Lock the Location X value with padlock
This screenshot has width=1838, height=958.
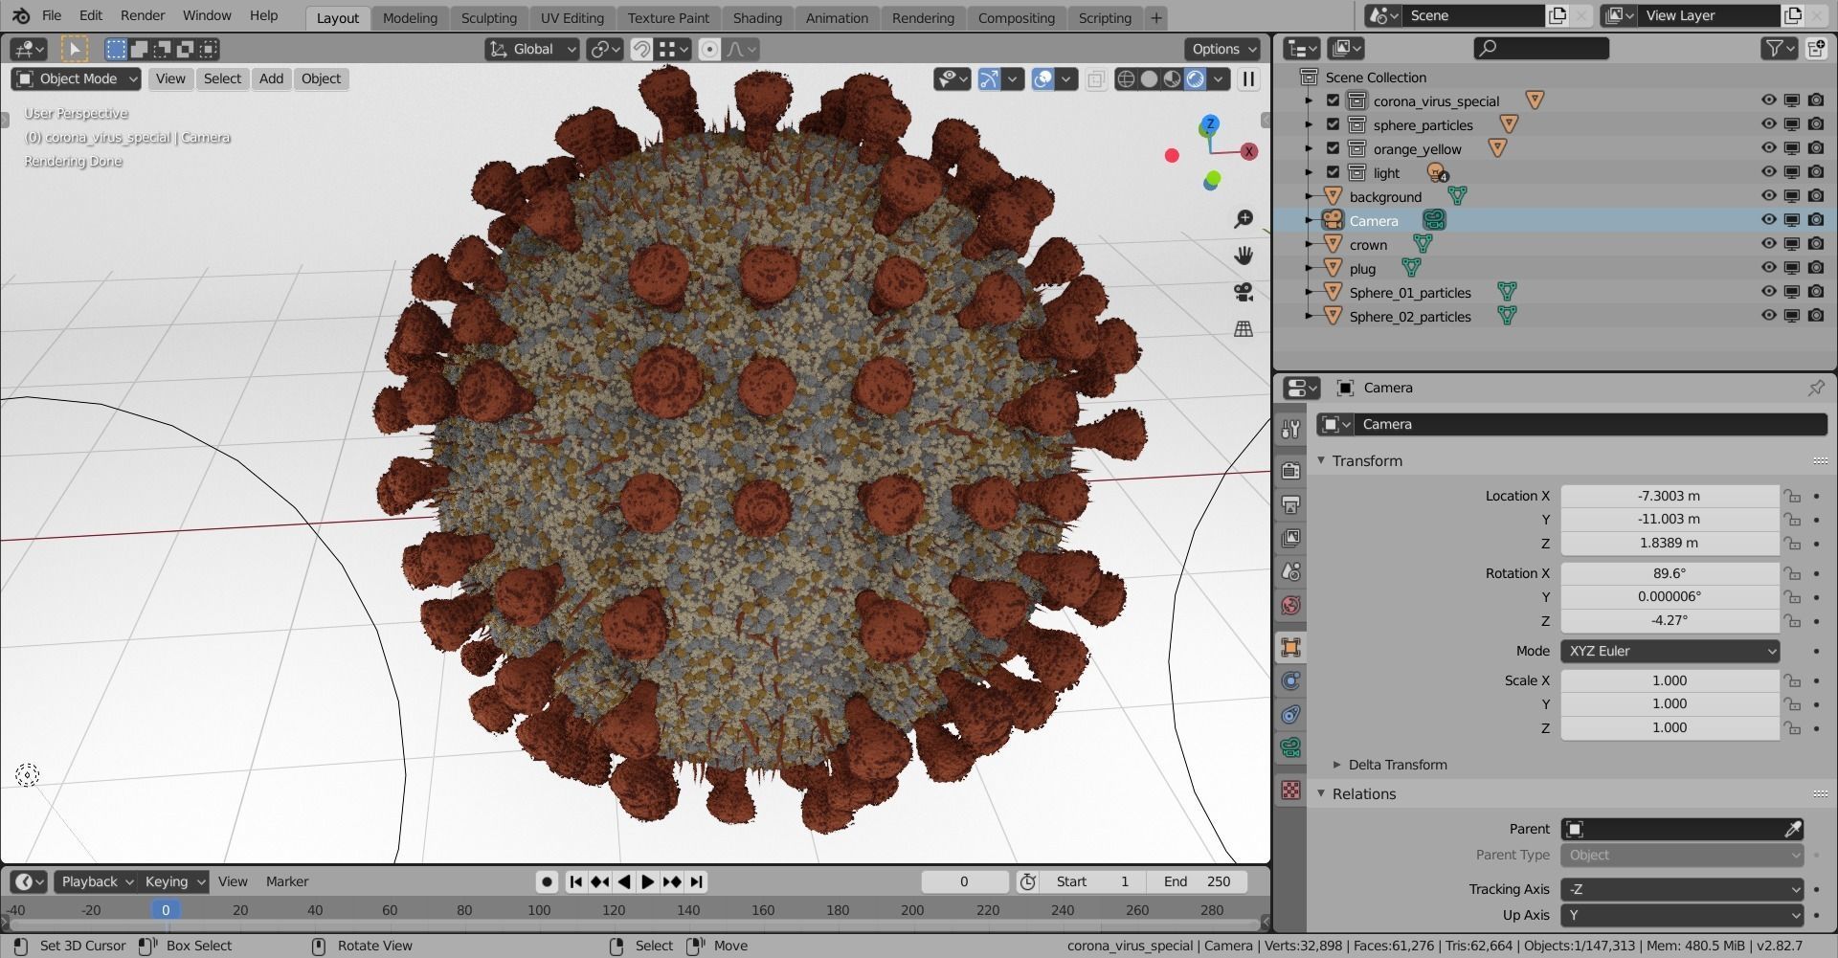coord(1792,496)
